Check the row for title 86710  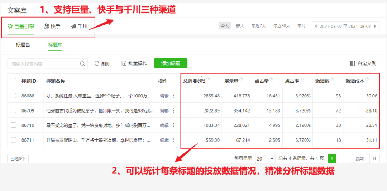coord(14,125)
